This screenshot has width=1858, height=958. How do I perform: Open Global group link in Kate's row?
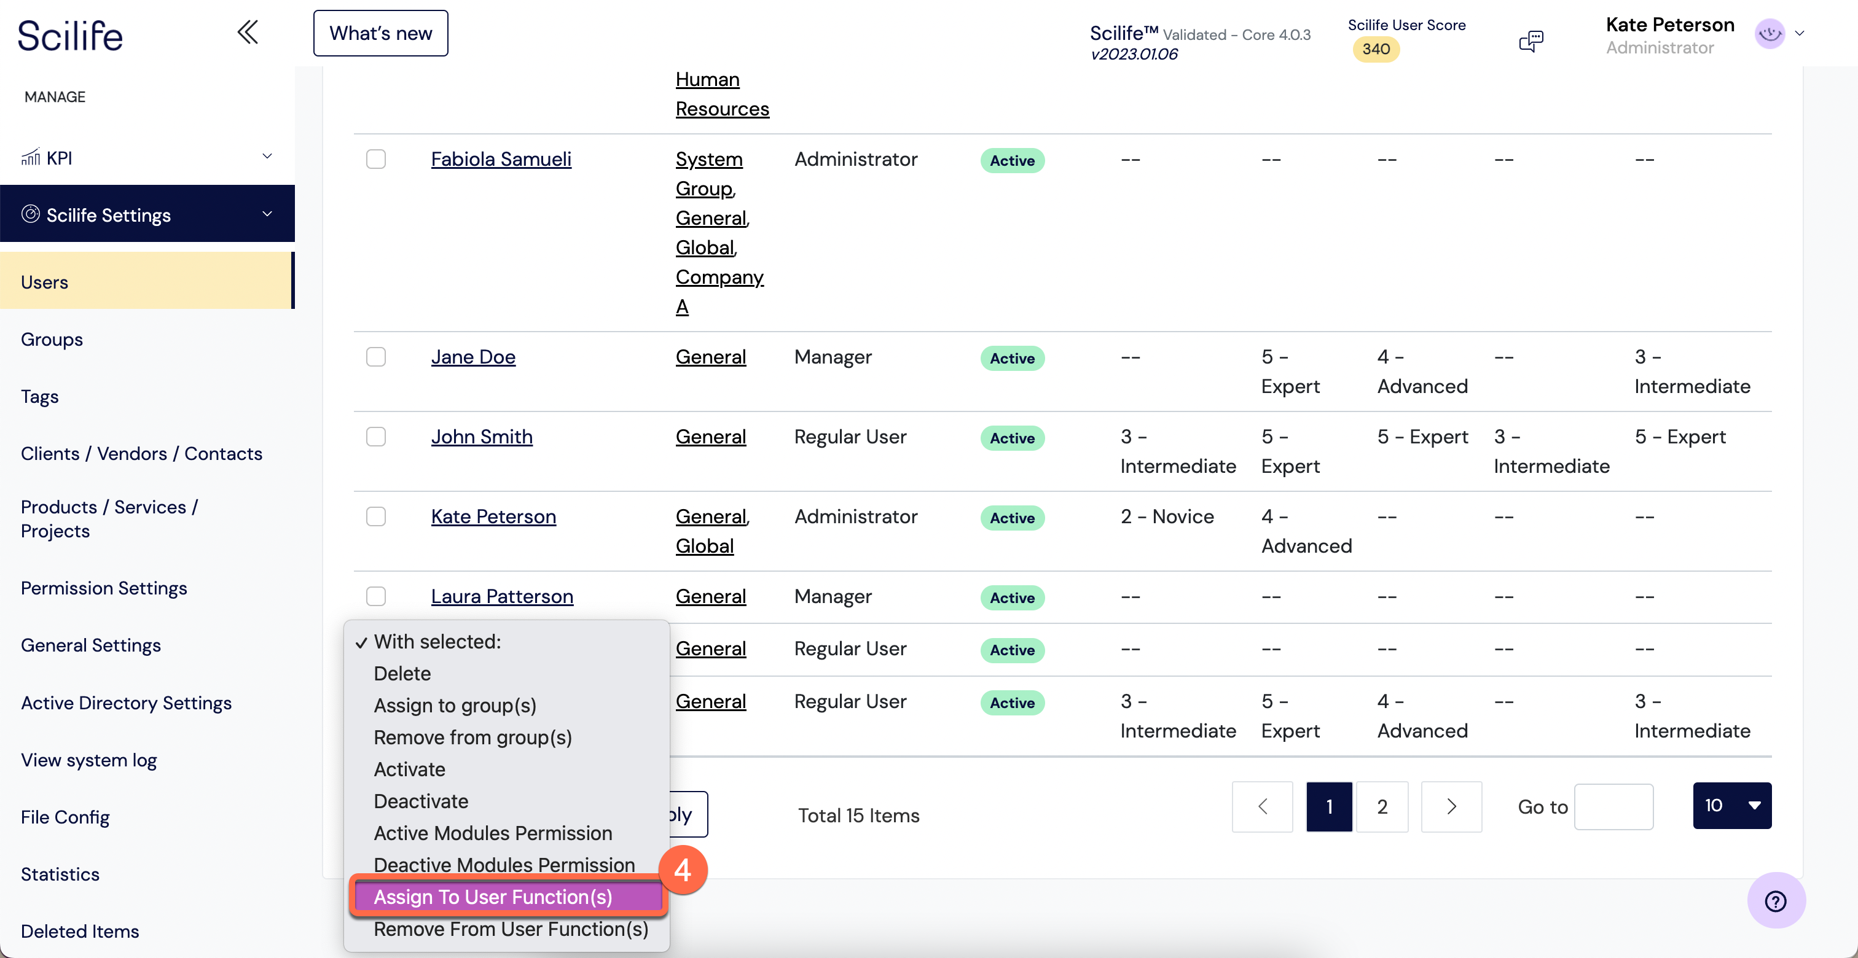point(705,547)
